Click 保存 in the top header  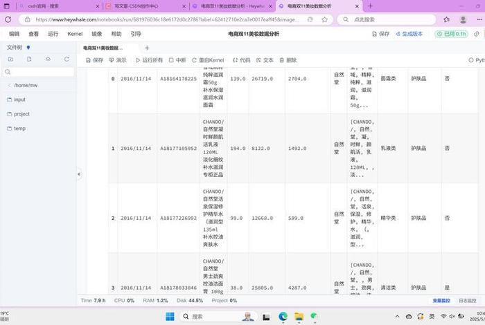(x=381, y=34)
